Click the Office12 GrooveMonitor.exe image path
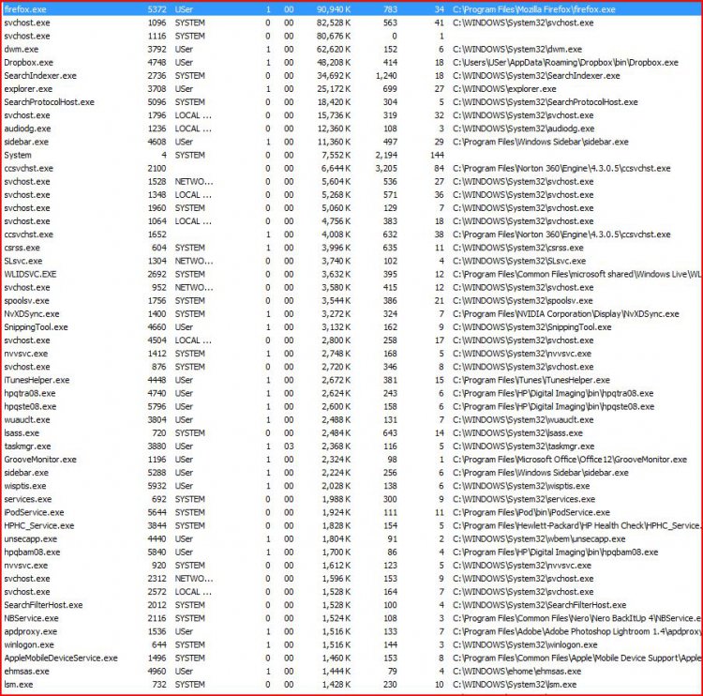 pyautogui.click(x=570, y=460)
